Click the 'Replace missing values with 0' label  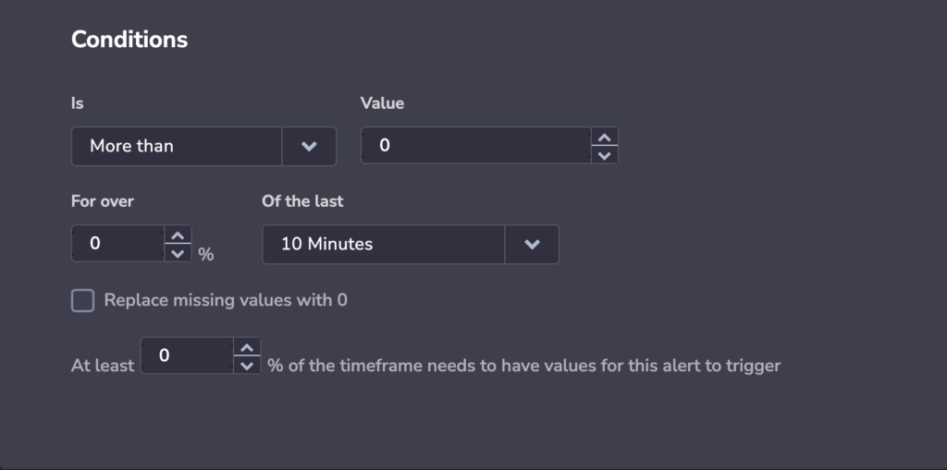pyautogui.click(x=226, y=300)
